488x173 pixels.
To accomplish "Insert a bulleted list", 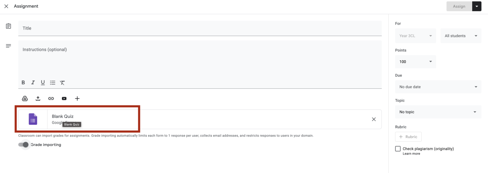I will [52, 83].
